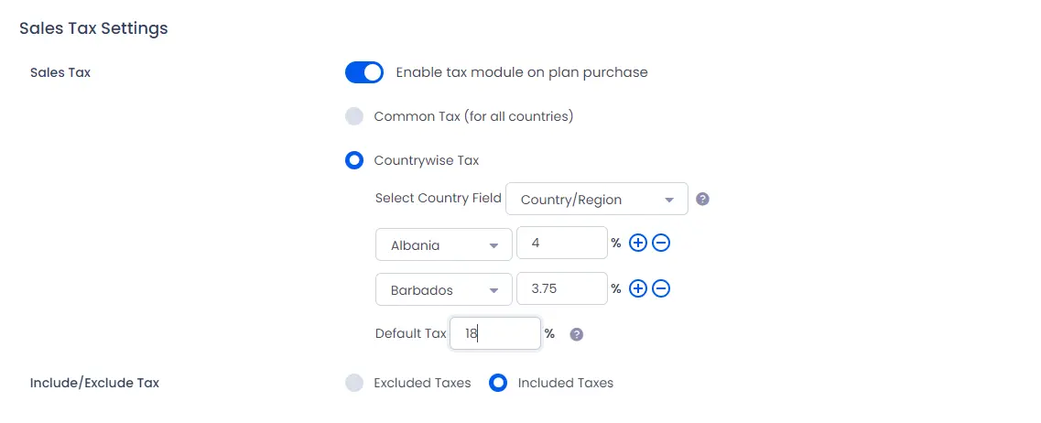This screenshot has width=1041, height=423.
Task: Choose the Included Taxes option
Action: click(498, 383)
